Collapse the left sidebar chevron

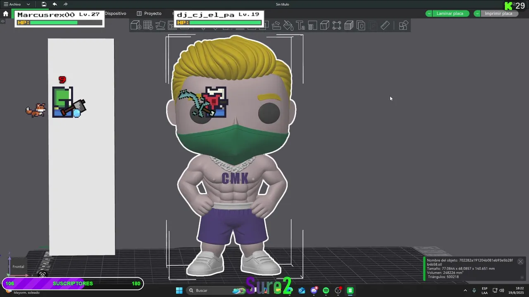click(x=3, y=21)
